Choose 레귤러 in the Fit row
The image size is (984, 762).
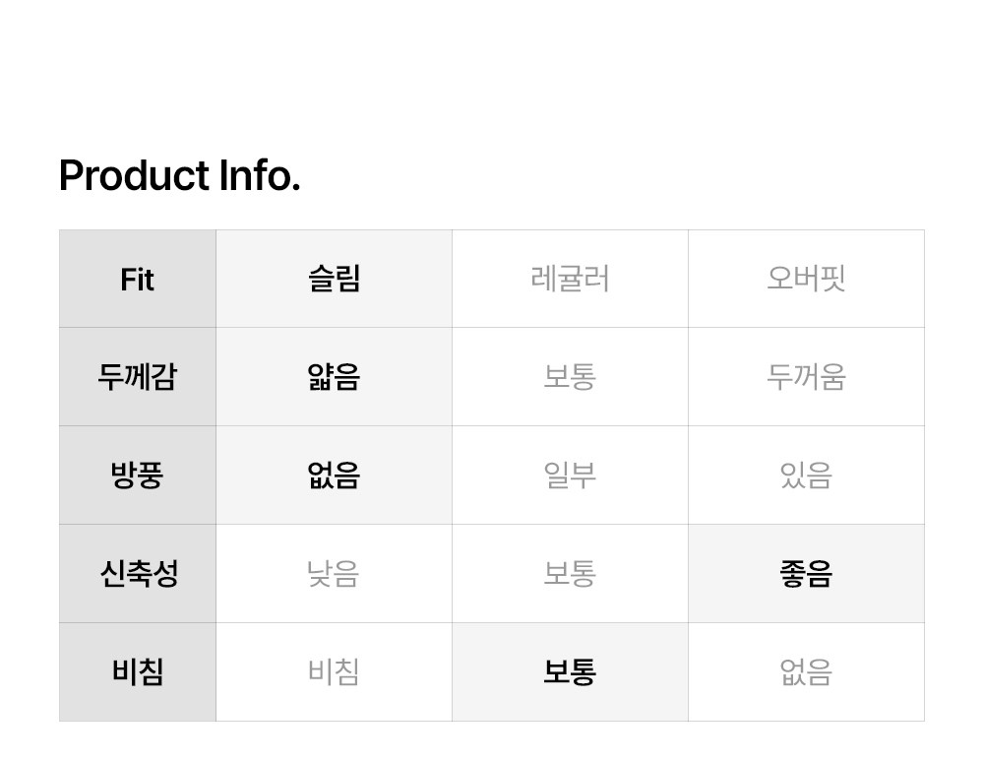point(570,279)
